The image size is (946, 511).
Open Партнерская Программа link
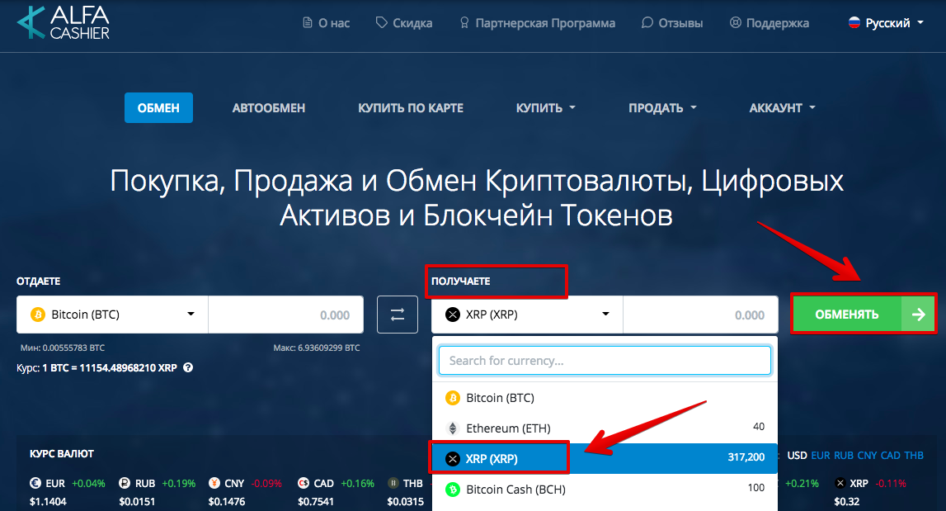(538, 23)
